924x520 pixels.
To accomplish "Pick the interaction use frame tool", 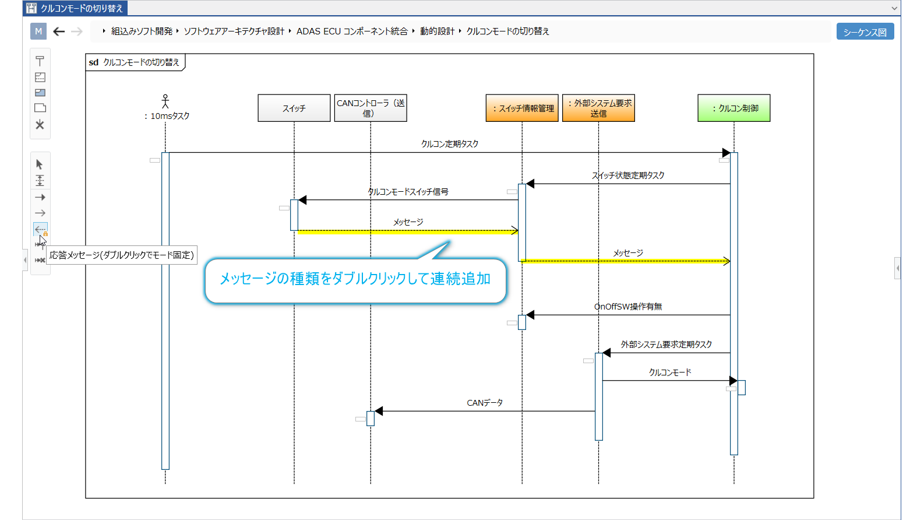I will (40, 93).
